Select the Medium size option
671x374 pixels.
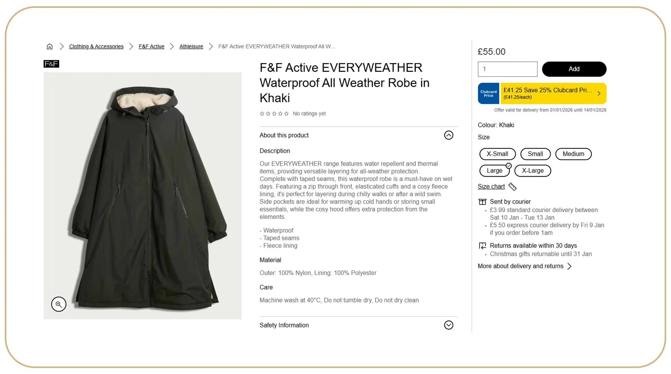573,154
